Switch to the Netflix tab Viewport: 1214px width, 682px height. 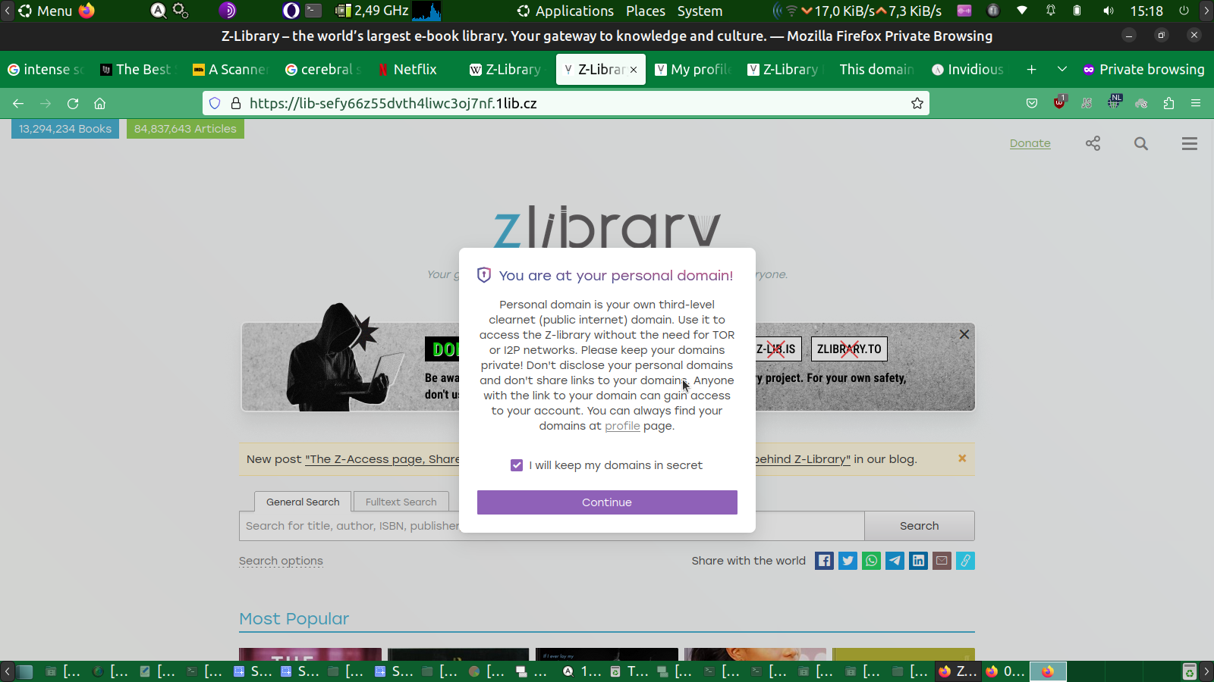415,69
